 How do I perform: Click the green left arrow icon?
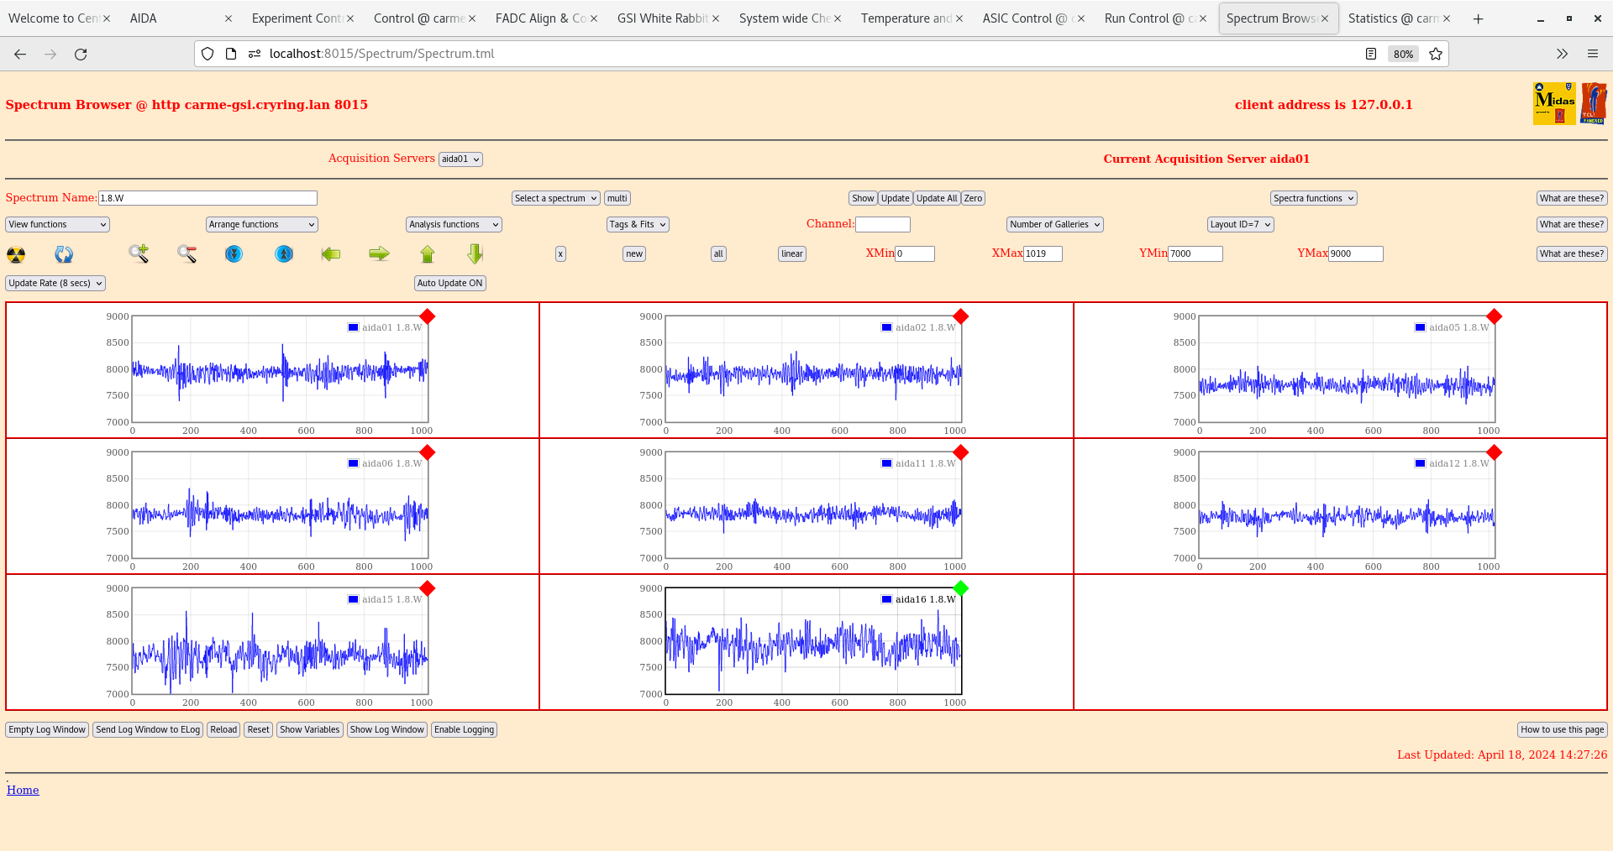point(331,253)
